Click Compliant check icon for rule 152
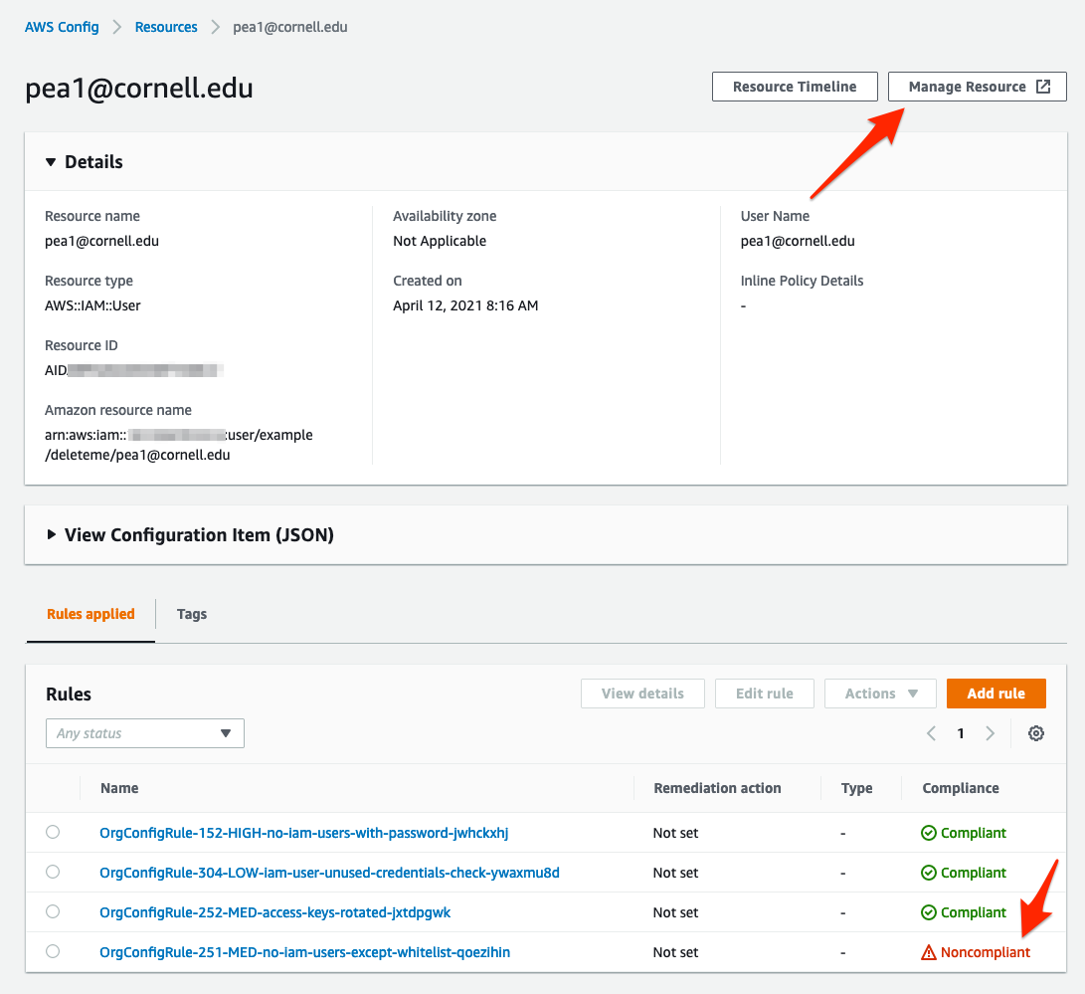The width and height of the screenshot is (1085, 994). click(929, 833)
